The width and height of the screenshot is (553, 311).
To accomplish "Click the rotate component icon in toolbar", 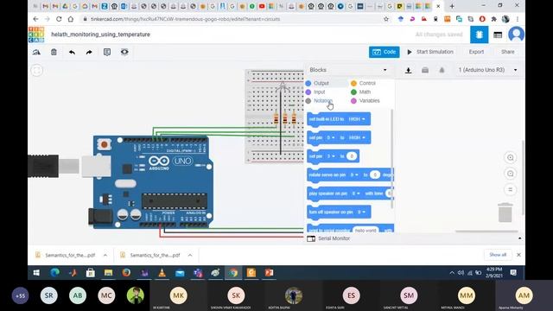I will 36,52.
